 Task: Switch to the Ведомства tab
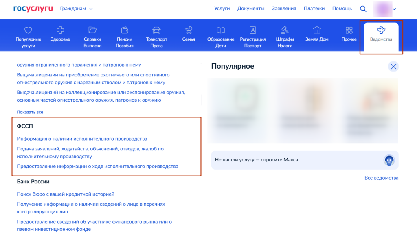(381, 34)
